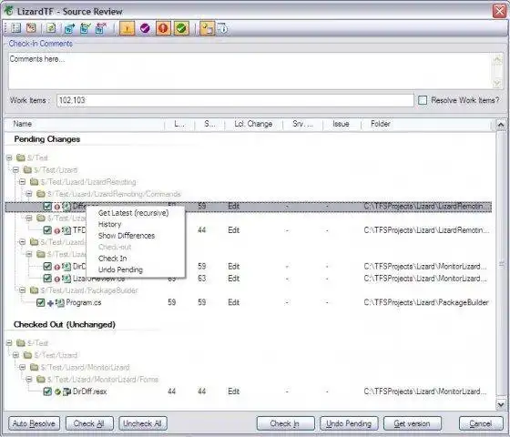The width and height of the screenshot is (510, 437).
Task: Click the info toolbar icon
Action: 223,28
